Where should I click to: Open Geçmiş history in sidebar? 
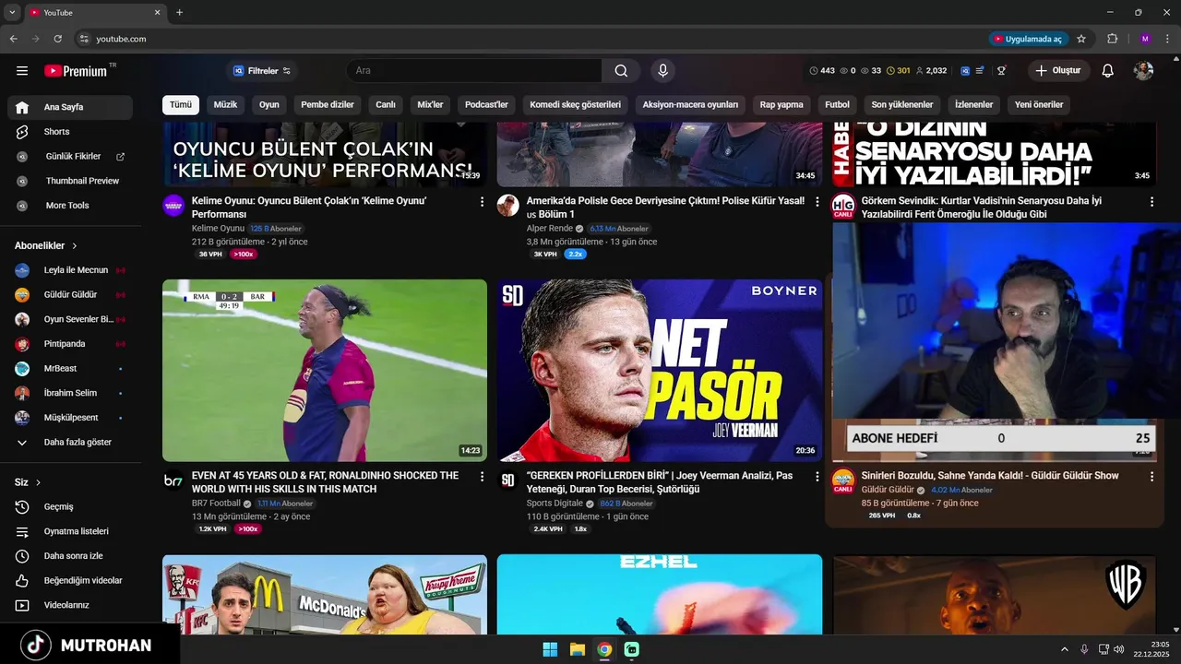pyautogui.click(x=70, y=506)
